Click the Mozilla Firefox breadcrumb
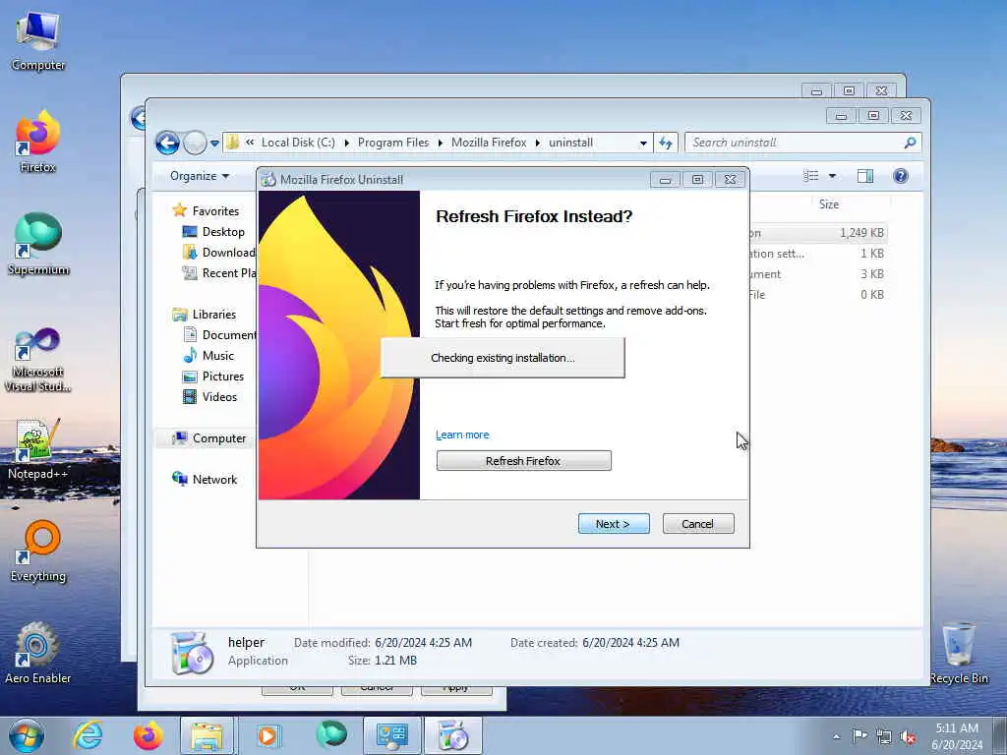The width and height of the screenshot is (1007, 755). pyautogui.click(x=489, y=143)
